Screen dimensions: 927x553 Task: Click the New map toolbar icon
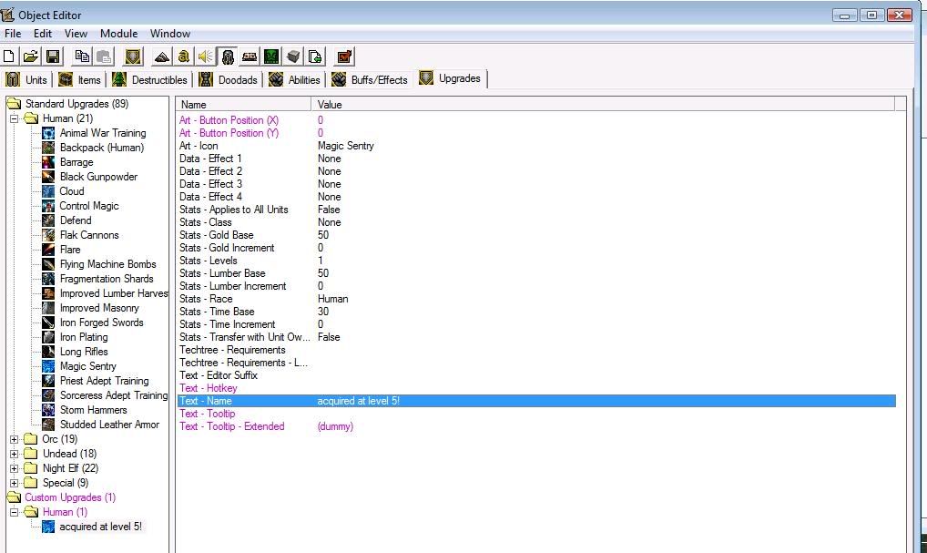click(9, 56)
